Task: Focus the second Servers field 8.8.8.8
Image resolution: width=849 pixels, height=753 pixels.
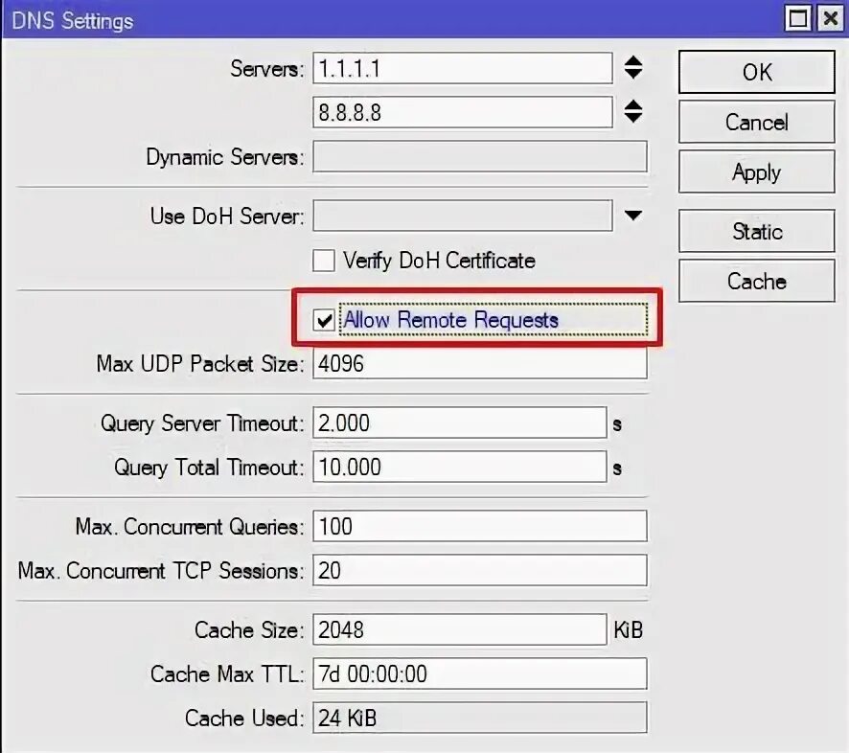Action: pyautogui.click(x=463, y=112)
